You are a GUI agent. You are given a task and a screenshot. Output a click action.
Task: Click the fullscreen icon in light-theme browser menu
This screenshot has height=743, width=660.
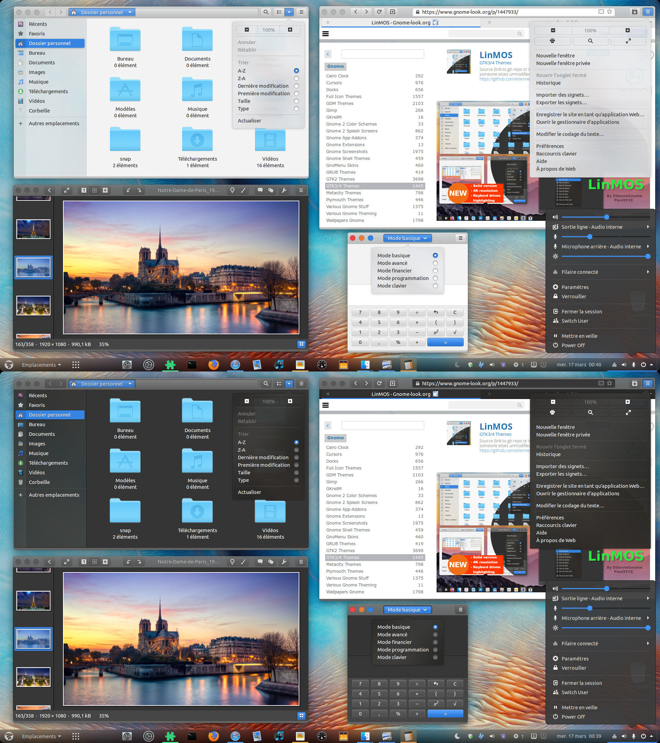coord(628,41)
